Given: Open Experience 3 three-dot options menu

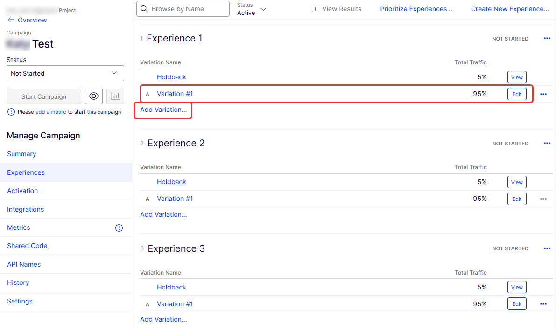Looking at the screenshot, I should tap(547, 248).
